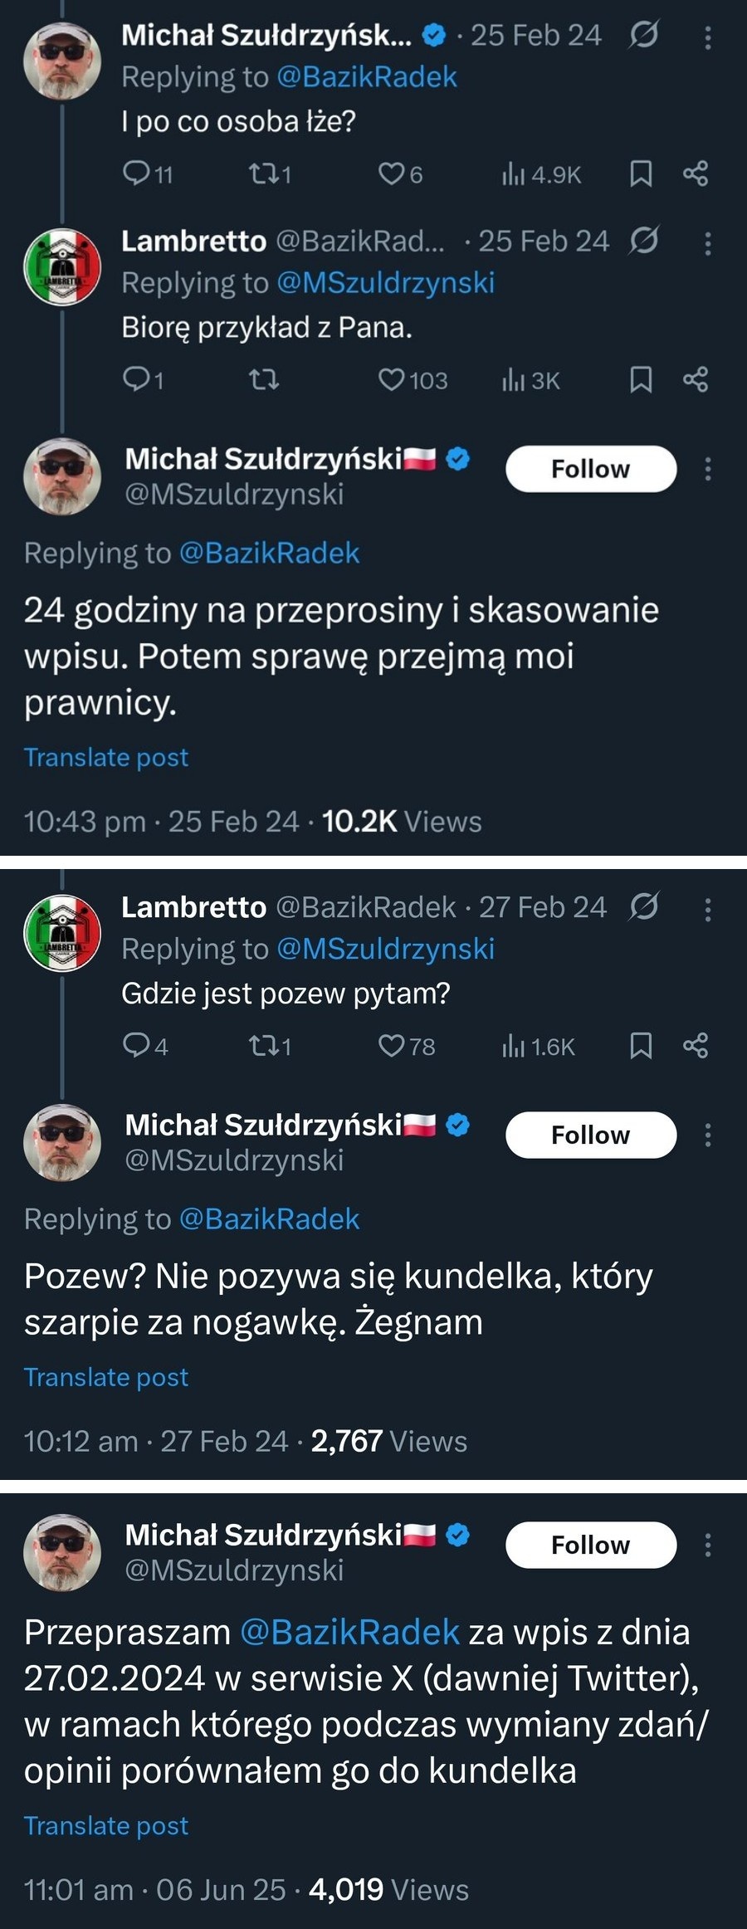Follow Michał Szułdrzyński on the Przepraszam post
This screenshot has width=747, height=1929.
click(591, 1545)
